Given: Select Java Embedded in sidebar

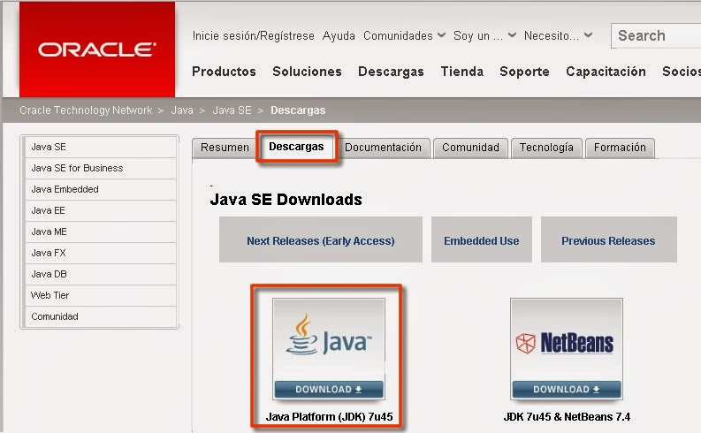Looking at the screenshot, I should (101, 189).
